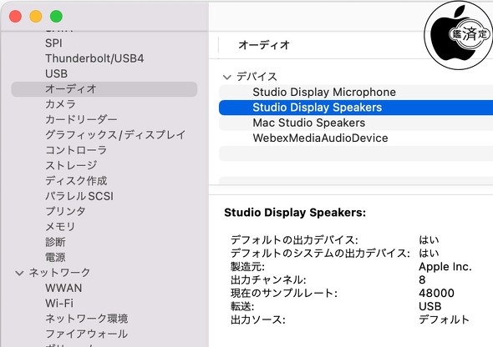This screenshot has height=347, width=493.
Task: Click the 製造元 label
Action: pyautogui.click(x=247, y=267)
